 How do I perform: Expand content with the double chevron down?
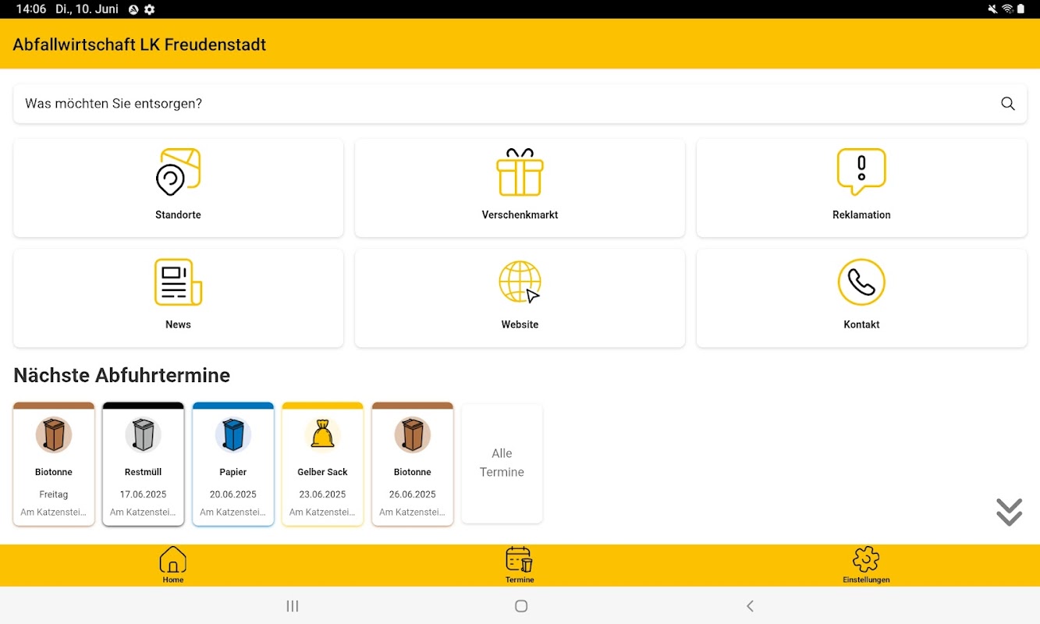pyautogui.click(x=1009, y=512)
